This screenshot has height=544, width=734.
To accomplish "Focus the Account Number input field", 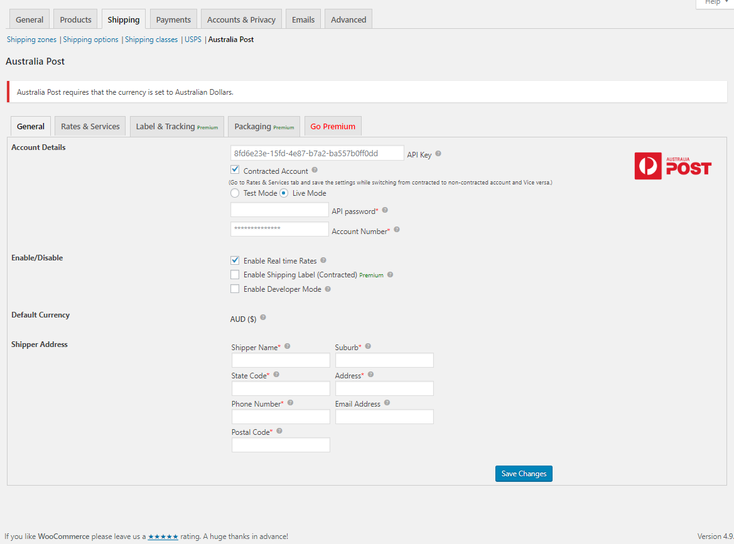I will 279,229.
